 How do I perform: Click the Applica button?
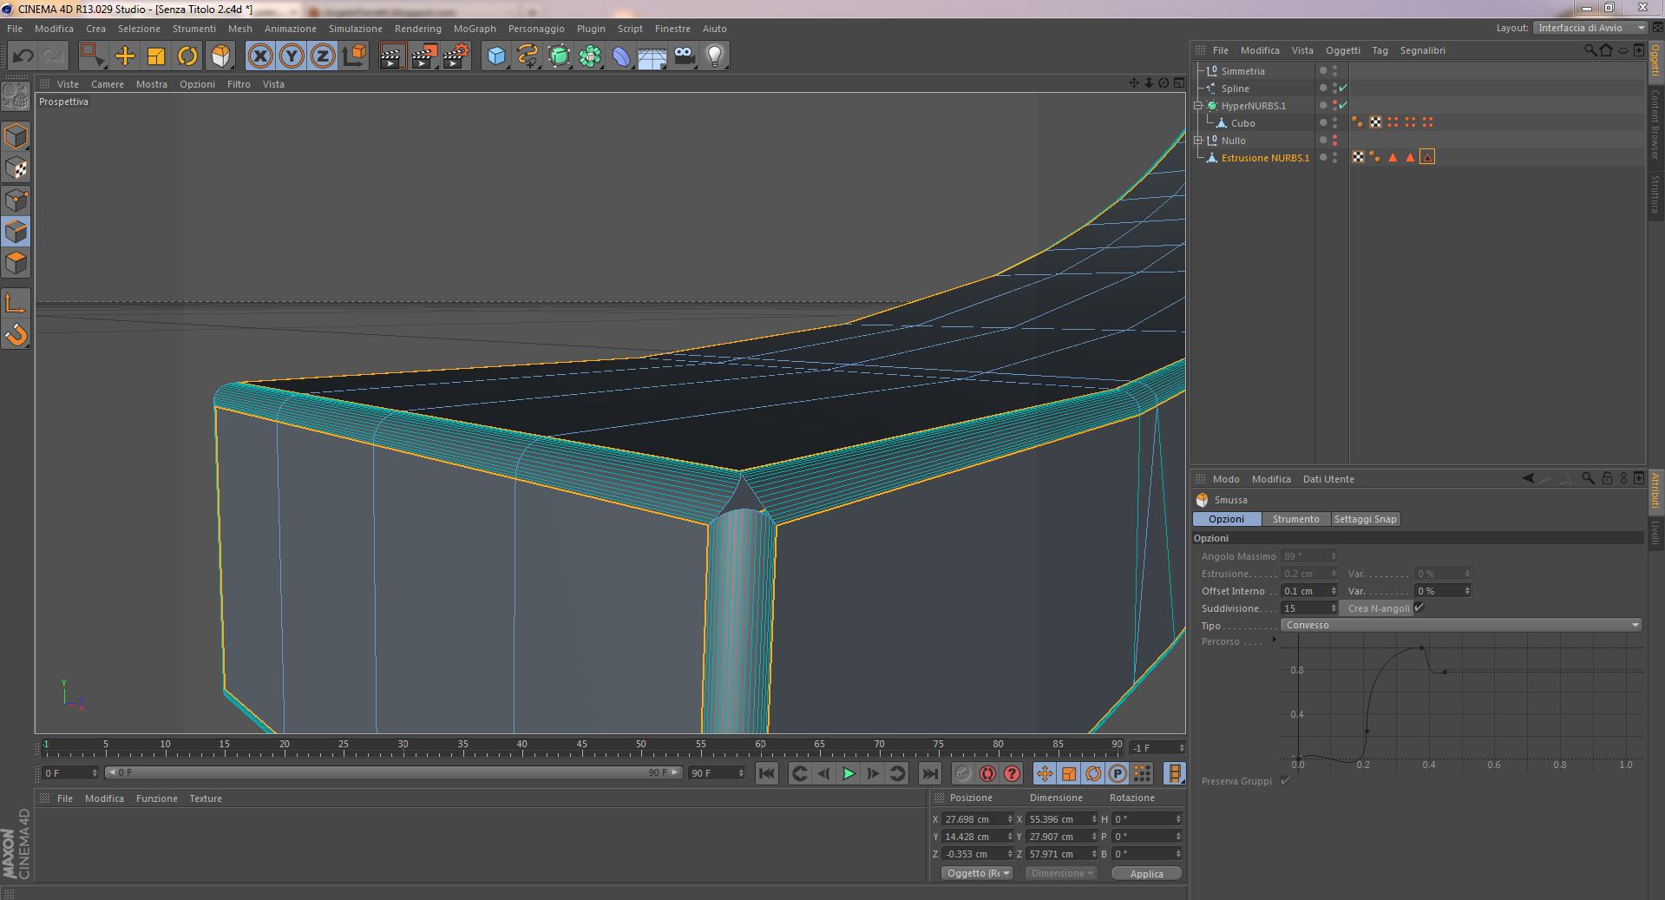[x=1146, y=874]
